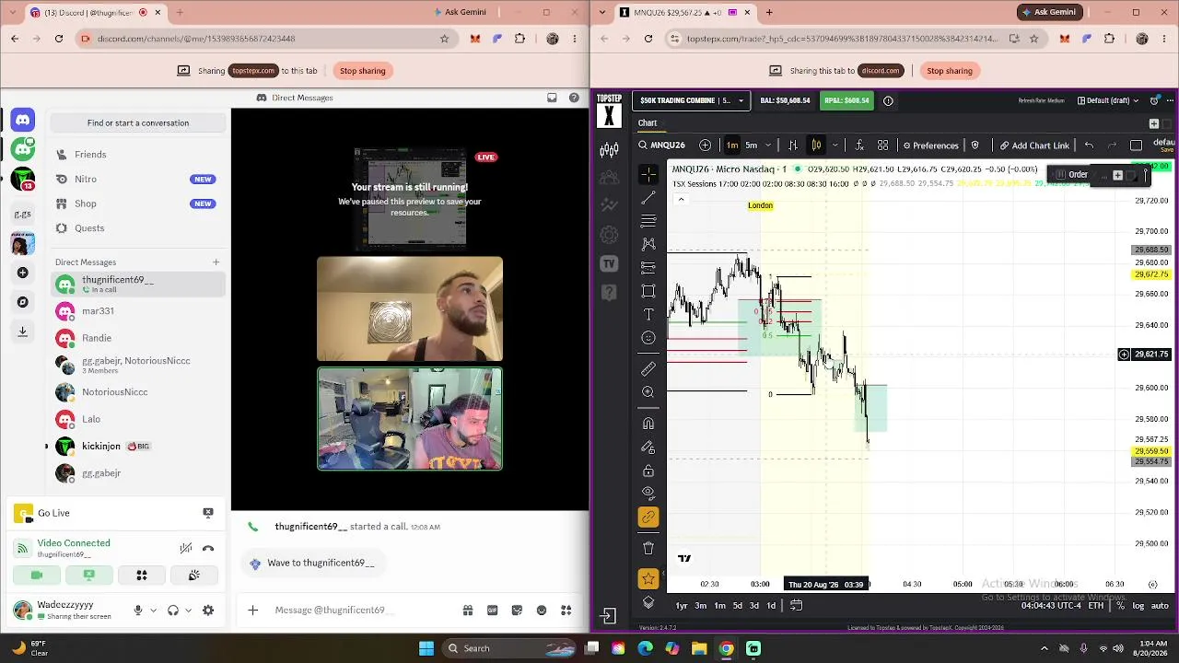Screen dimensions: 1179x663
Task: Click trash icon to remove drawings
Action: tap(648, 549)
